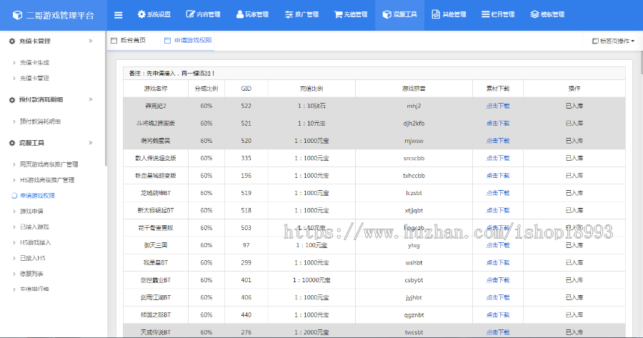Open the 标签页操作 dropdown
Screen dimensions: 643x338
[613, 41]
